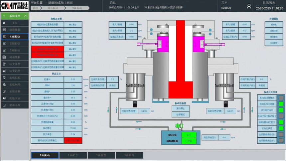Click the 退出系统 exit icon
The height and width of the screenshot is (161, 286).
tap(4, 105)
